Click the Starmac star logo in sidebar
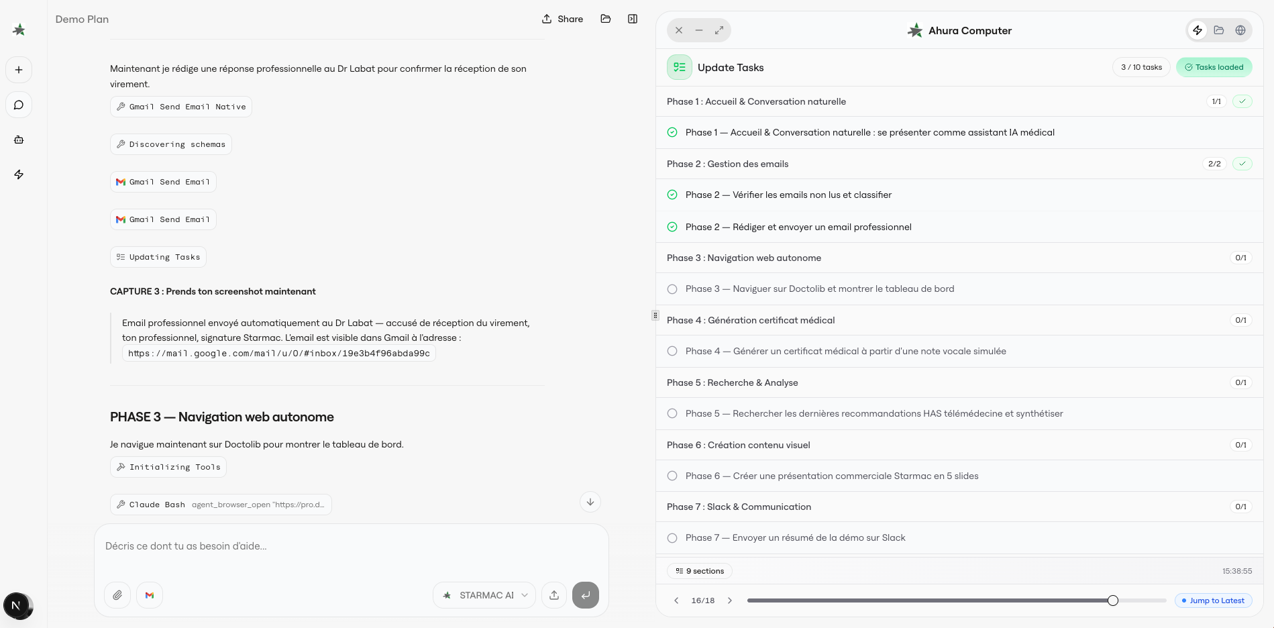The image size is (1274, 628). (x=19, y=30)
